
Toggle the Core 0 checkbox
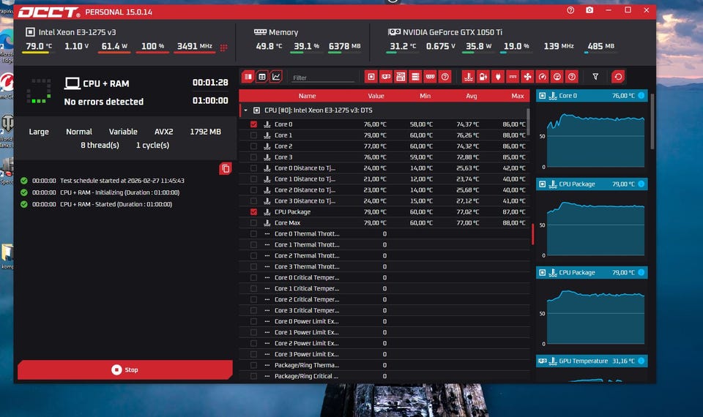point(254,124)
